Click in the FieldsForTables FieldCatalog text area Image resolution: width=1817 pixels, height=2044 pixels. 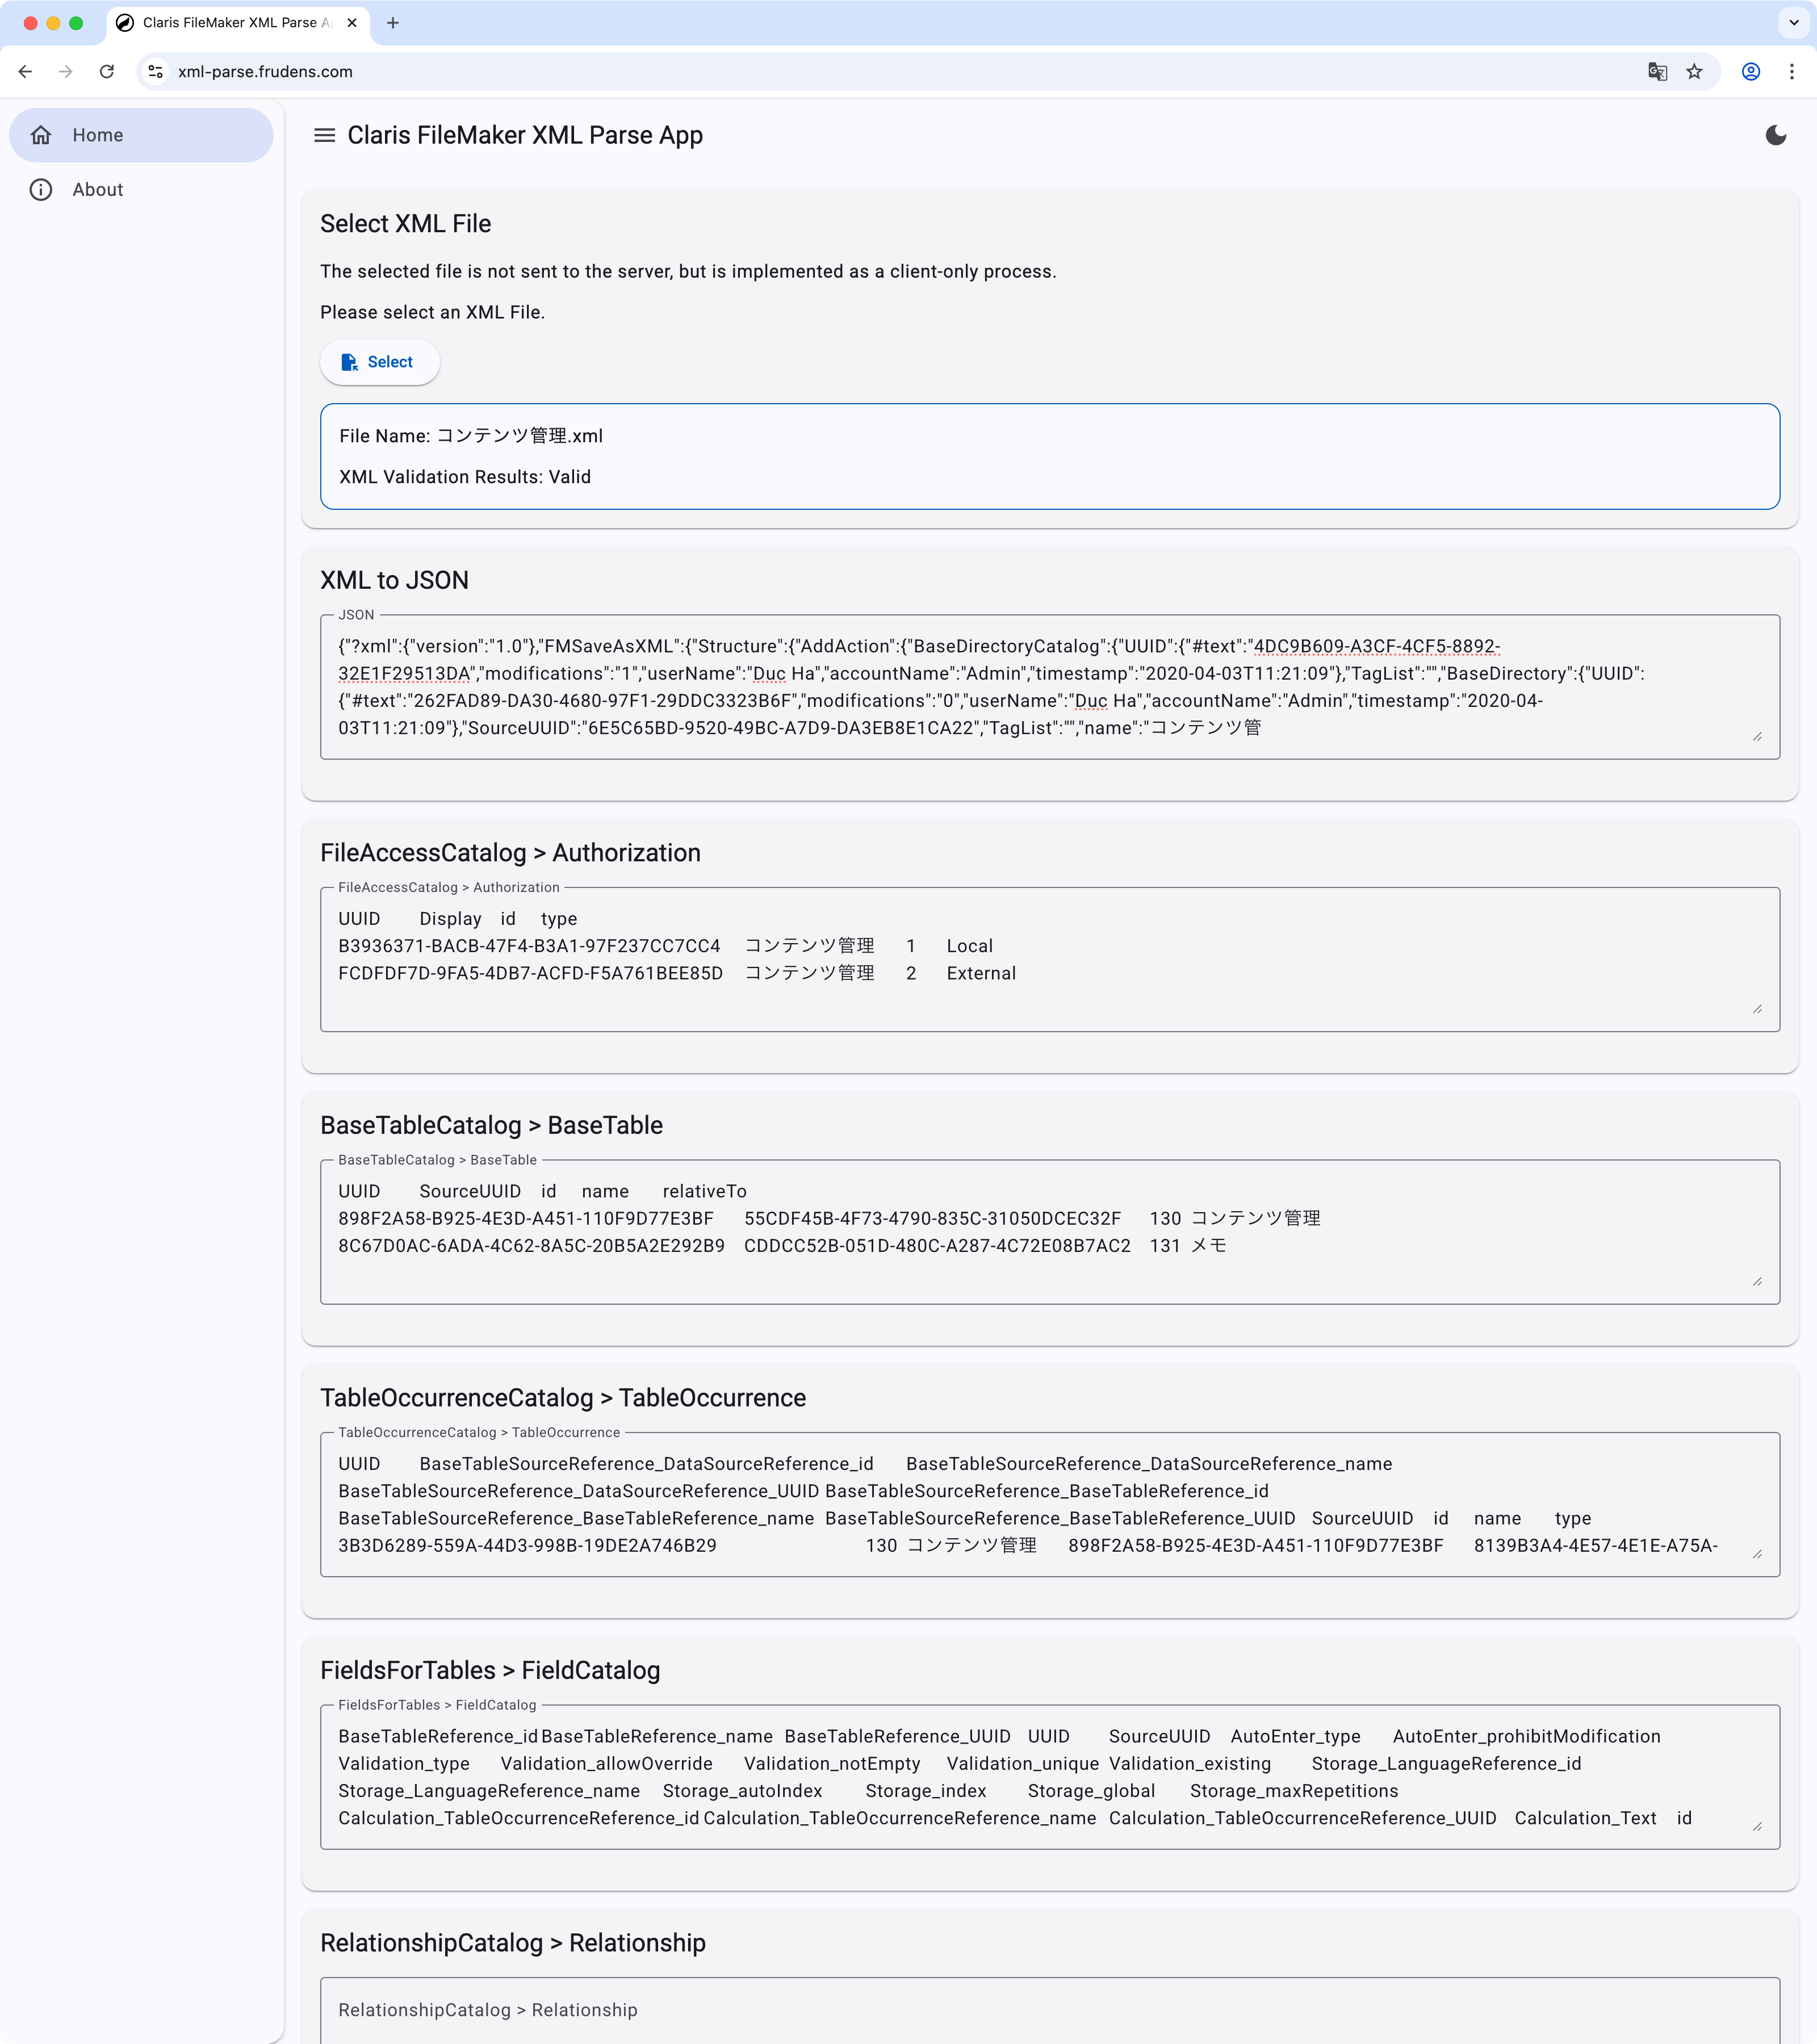pyautogui.click(x=1049, y=1777)
